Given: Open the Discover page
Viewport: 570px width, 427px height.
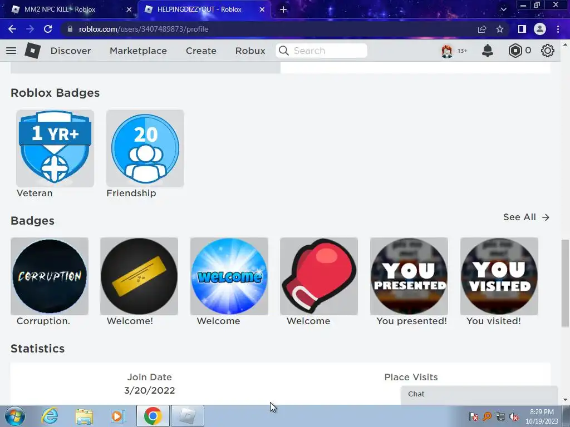Looking at the screenshot, I should pyautogui.click(x=71, y=51).
